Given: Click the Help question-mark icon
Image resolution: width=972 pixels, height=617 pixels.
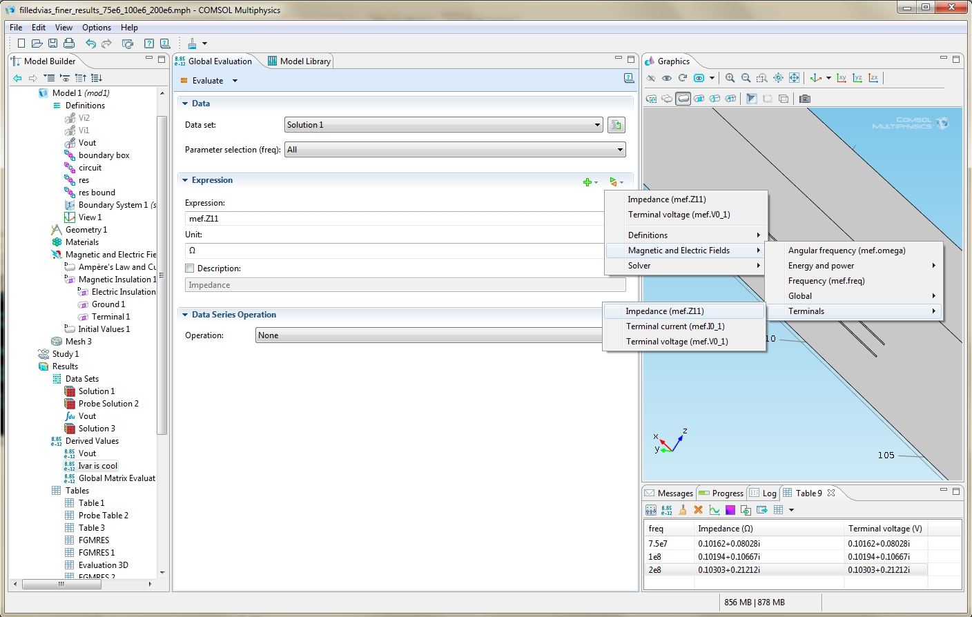Looking at the screenshot, I should pos(148,43).
